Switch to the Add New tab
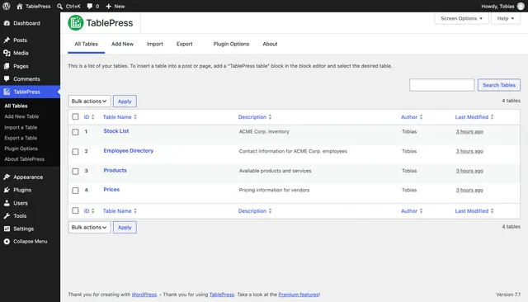 click(x=123, y=44)
